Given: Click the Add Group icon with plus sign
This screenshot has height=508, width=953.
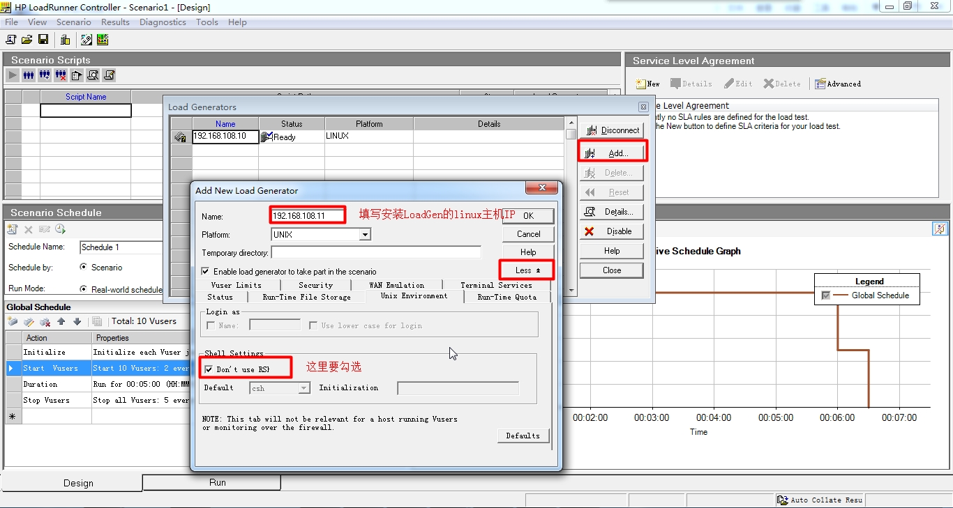Looking at the screenshot, I should (x=45, y=75).
